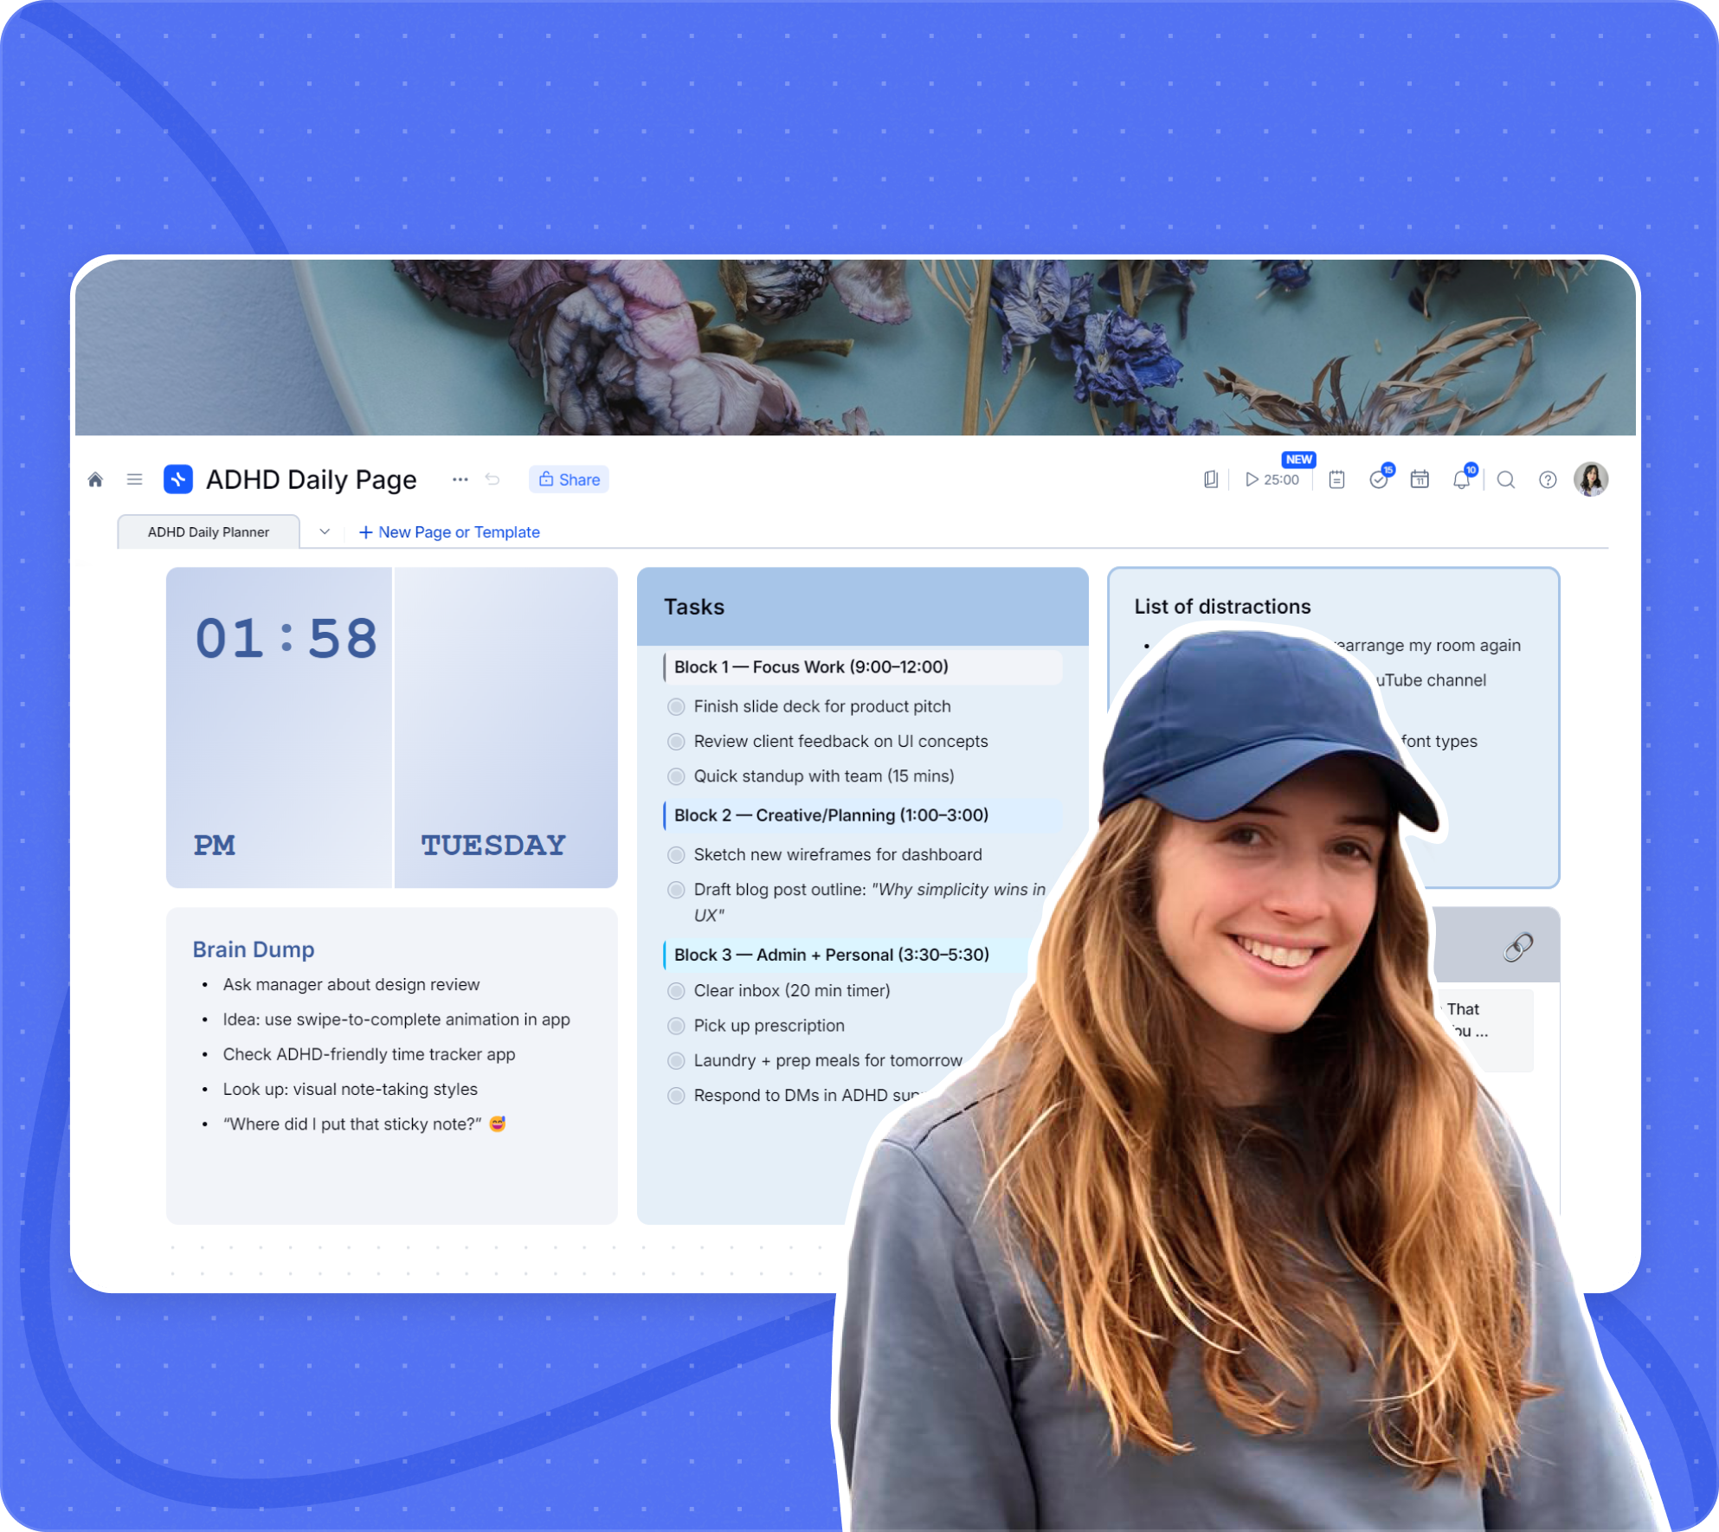1719x1532 pixels.
Task: Tick the 'Pick up prescription' task circle
Action: [x=676, y=1027]
